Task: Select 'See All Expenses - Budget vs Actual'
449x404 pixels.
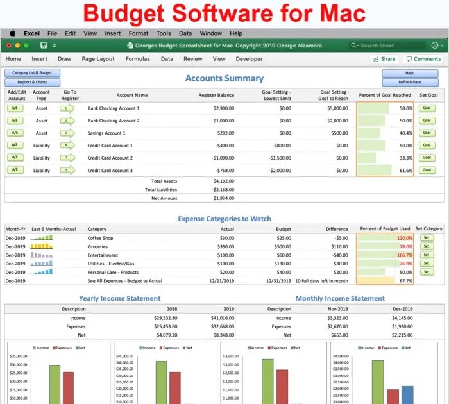Action: (125, 281)
